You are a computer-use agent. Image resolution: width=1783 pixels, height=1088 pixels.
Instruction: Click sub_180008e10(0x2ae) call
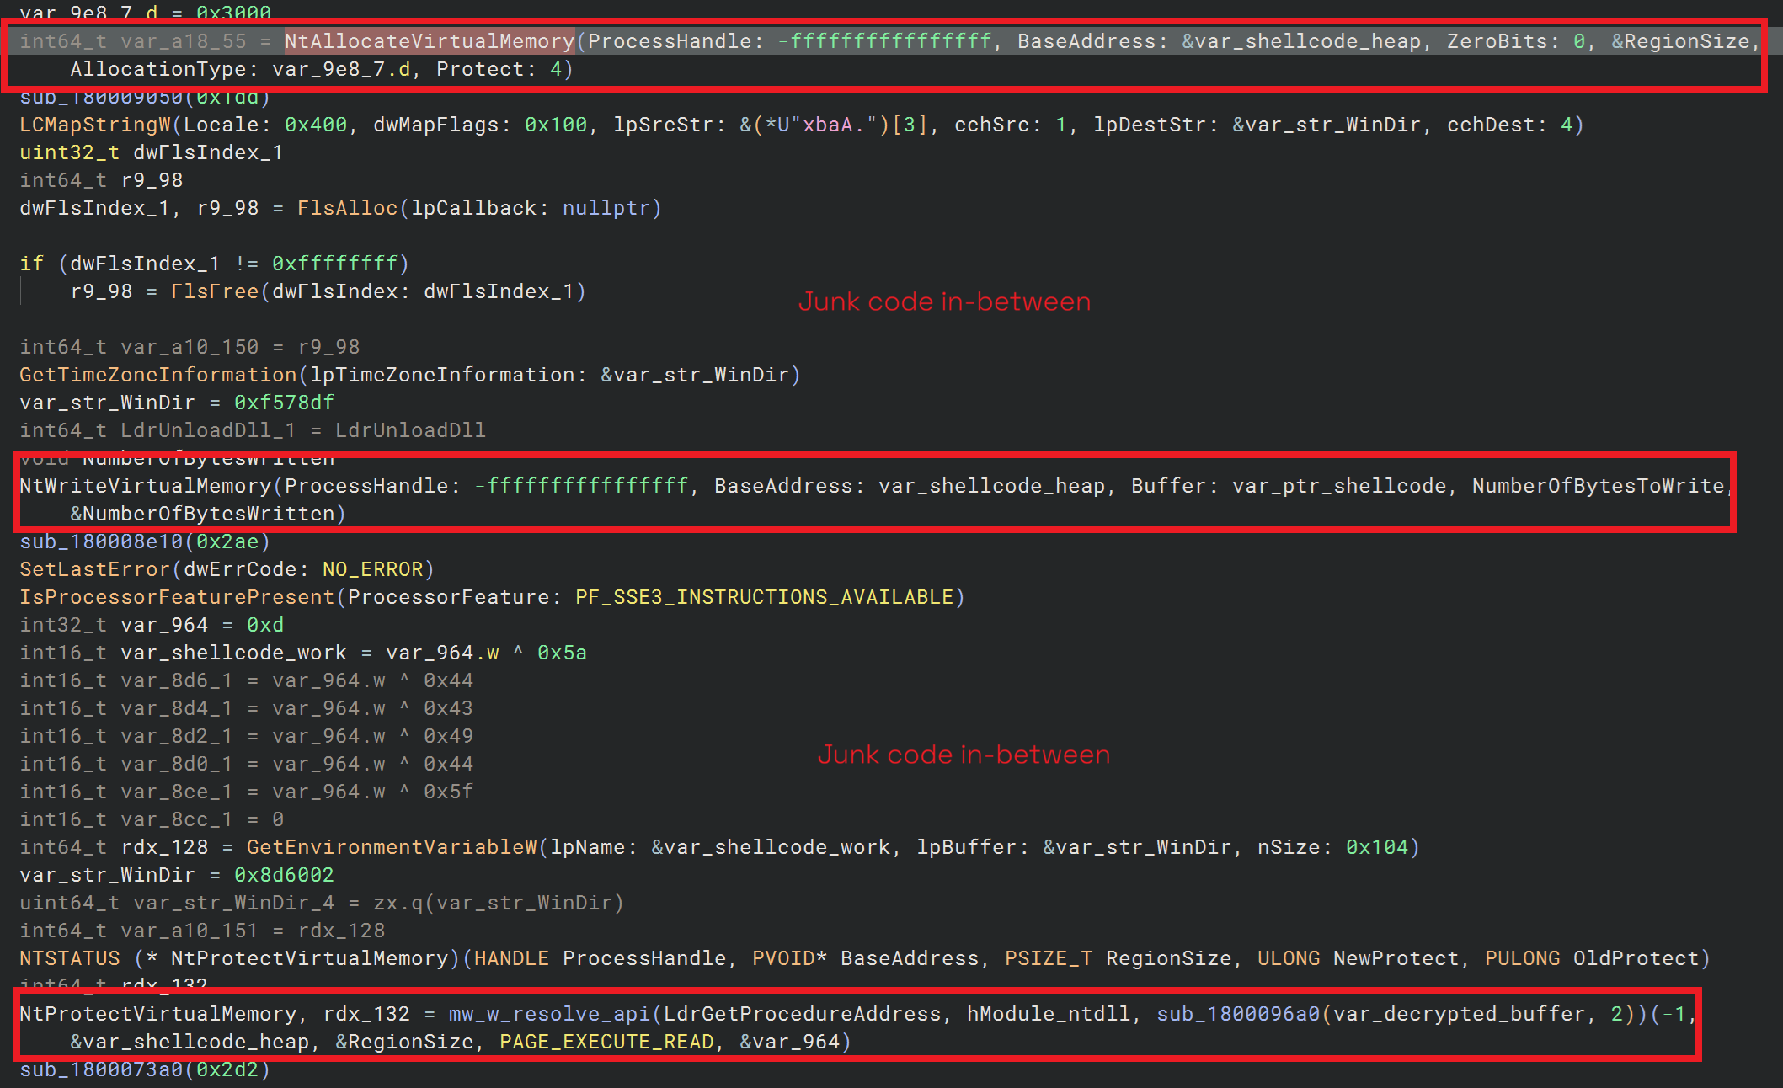[x=145, y=541]
